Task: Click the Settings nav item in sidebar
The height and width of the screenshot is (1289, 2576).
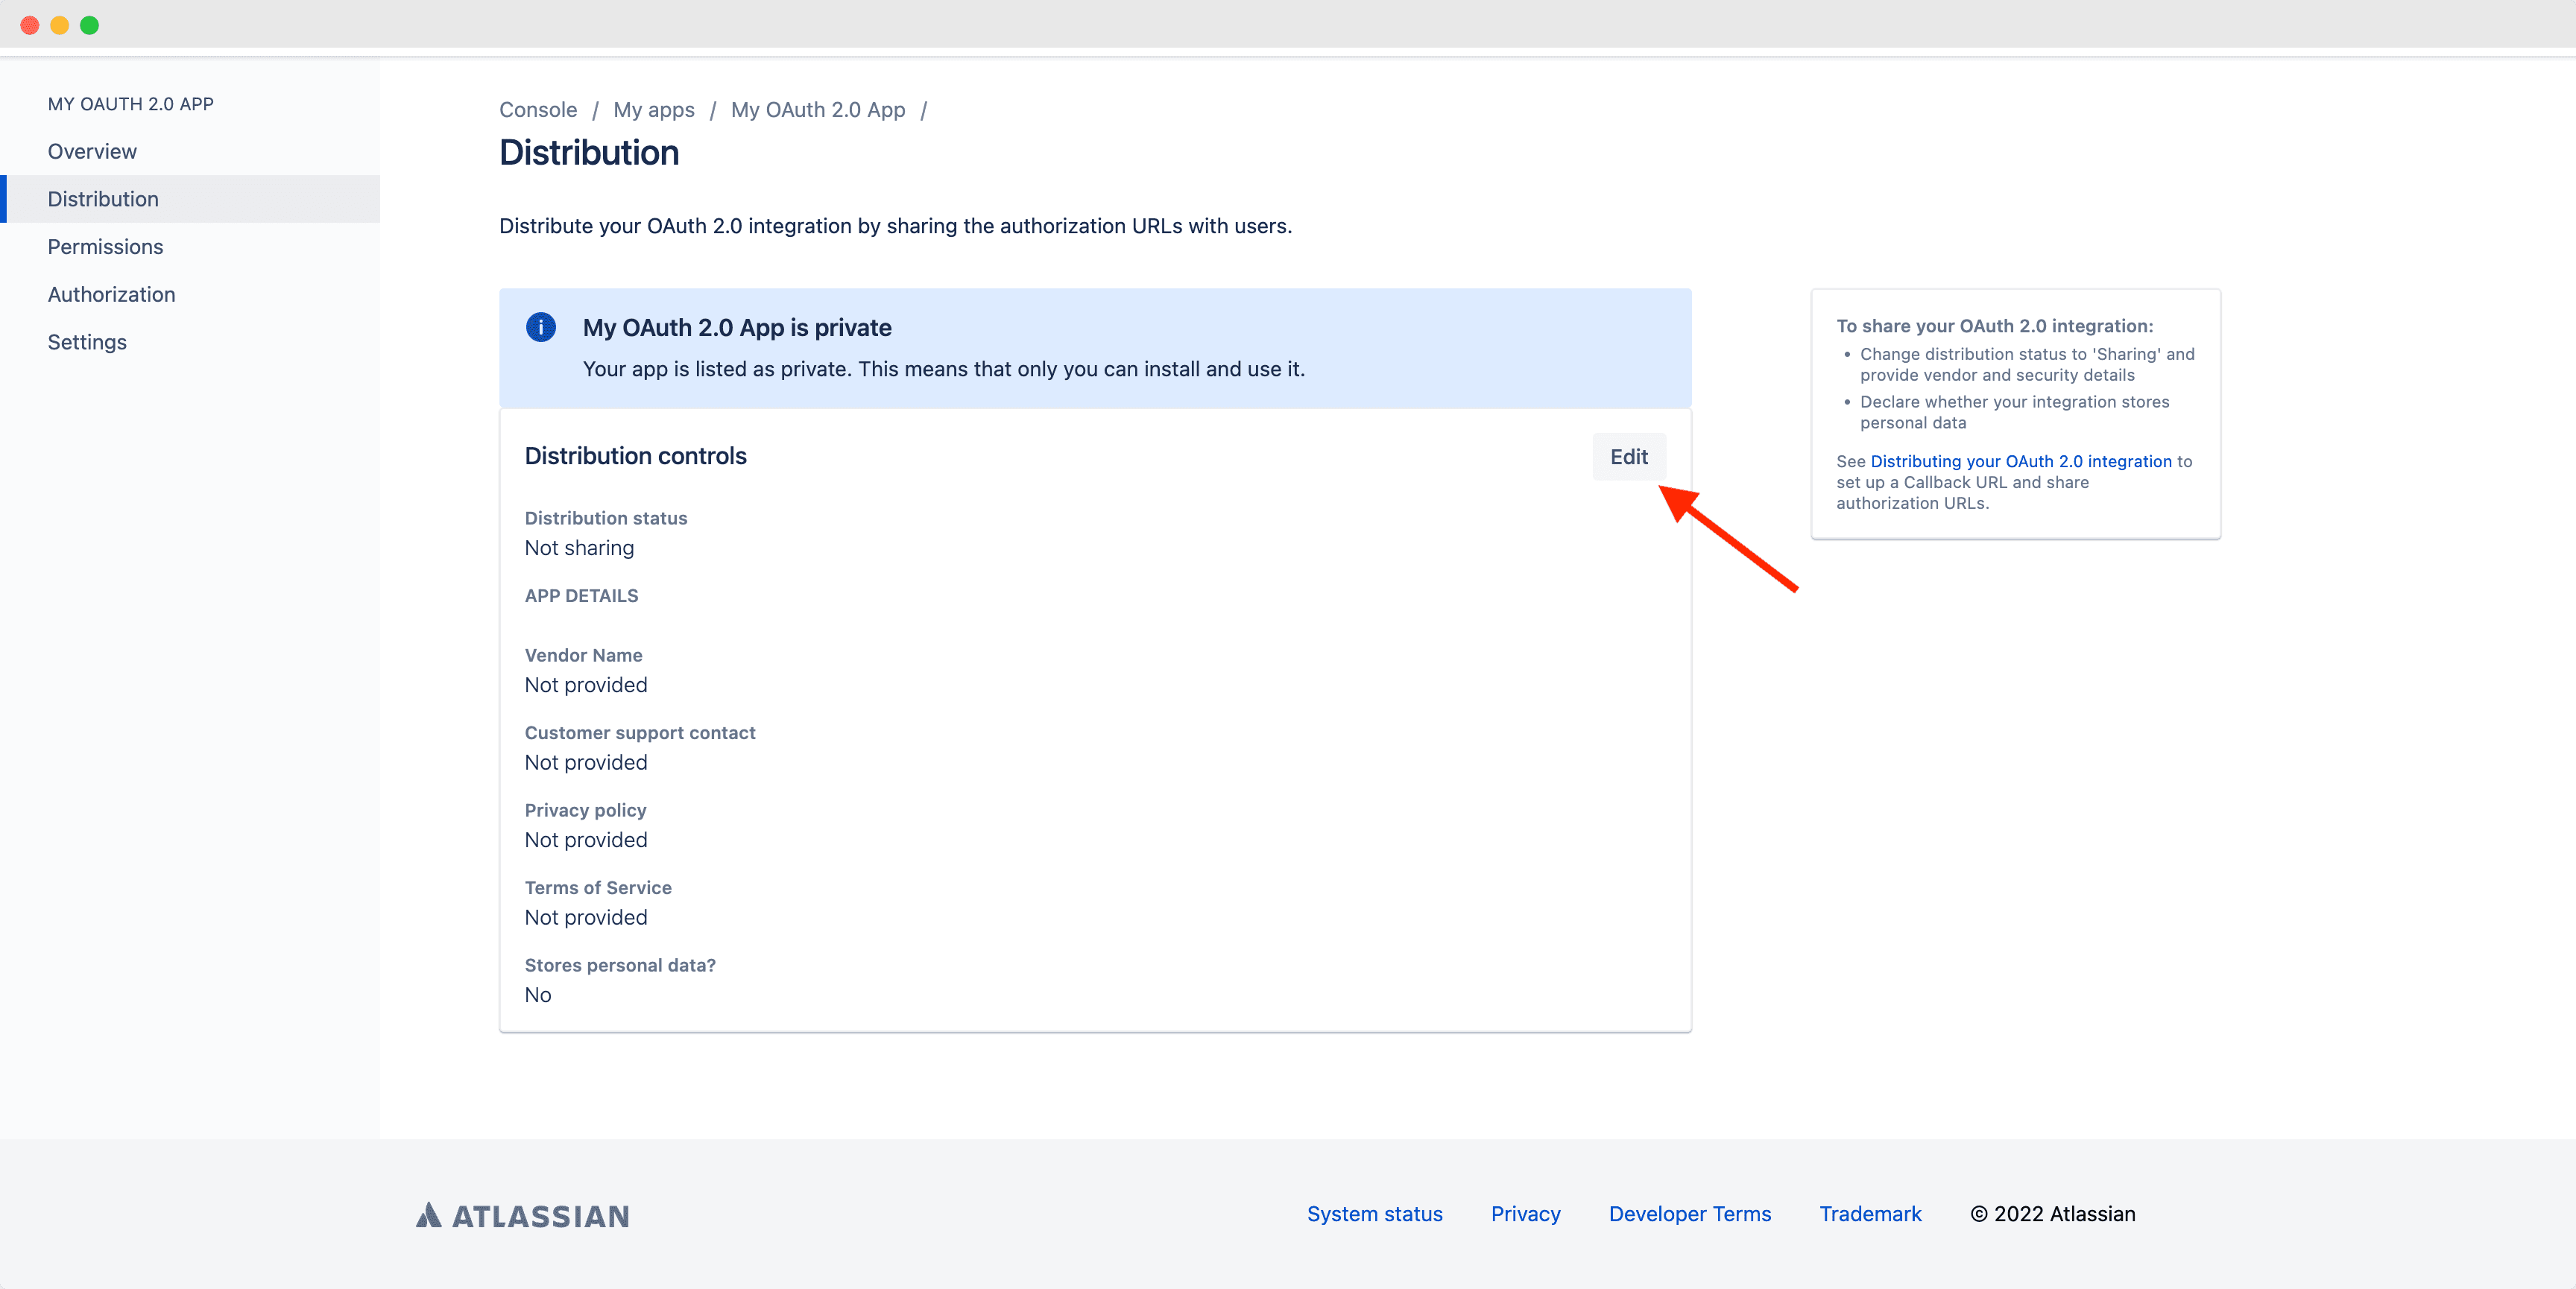Action: pos(89,342)
